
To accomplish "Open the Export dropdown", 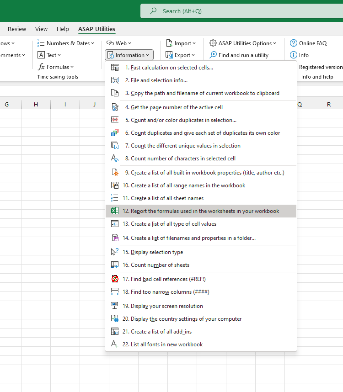I will point(180,55).
